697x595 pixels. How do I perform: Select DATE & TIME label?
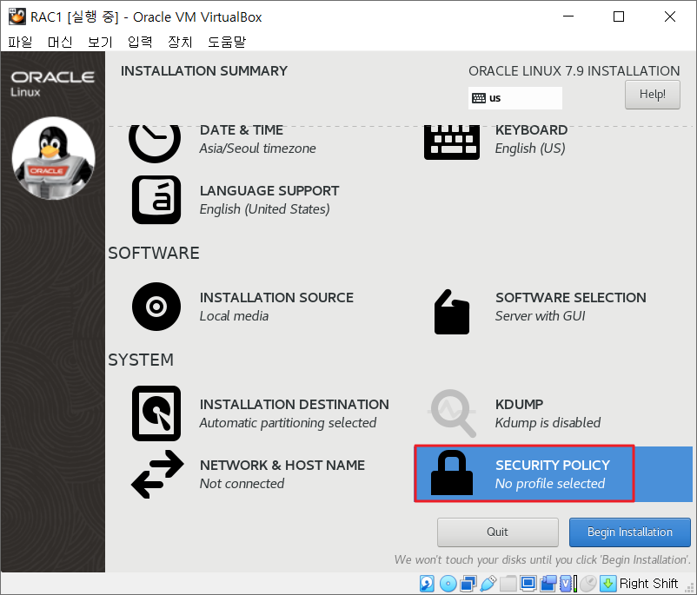coord(242,130)
